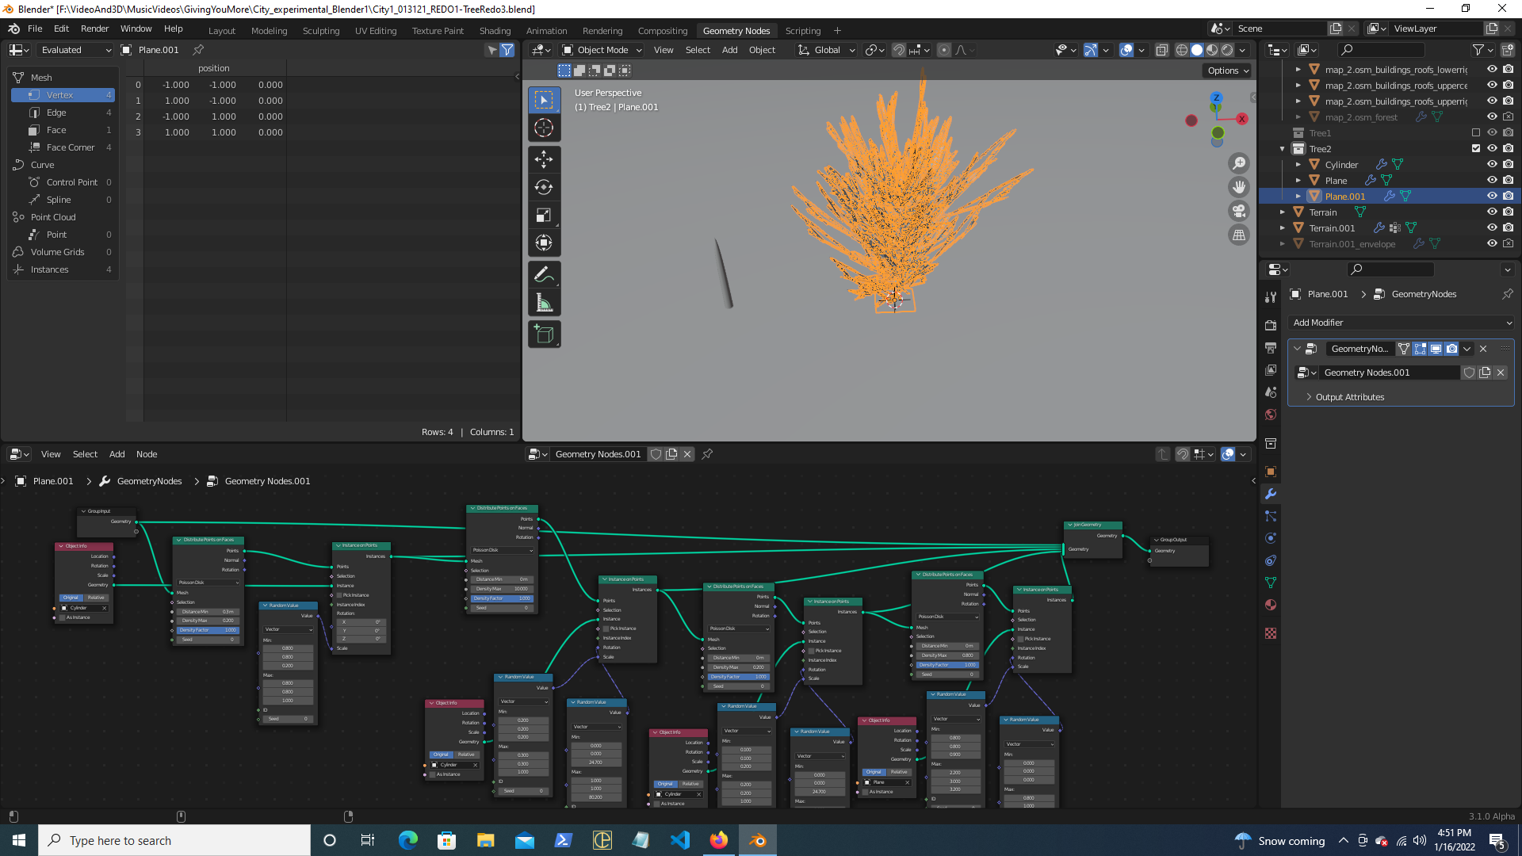1522x856 pixels.
Task: Select the Add Cube tool
Action: pos(544,334)
